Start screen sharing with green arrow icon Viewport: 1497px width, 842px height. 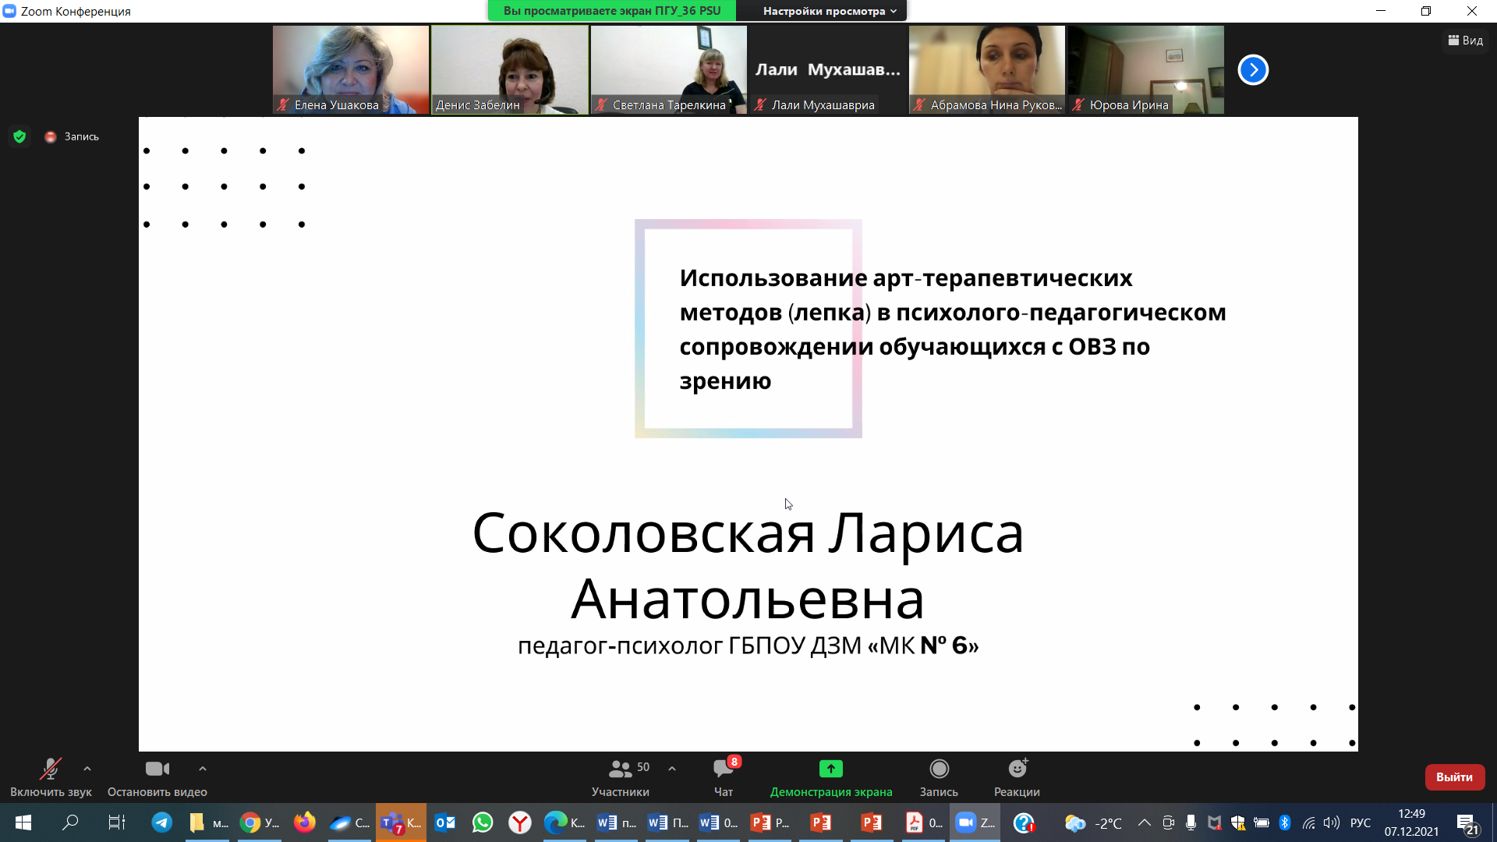pos(830,769)
